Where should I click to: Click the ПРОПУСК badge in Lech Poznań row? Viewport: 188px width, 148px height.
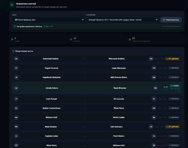click(x=174, y=99)
